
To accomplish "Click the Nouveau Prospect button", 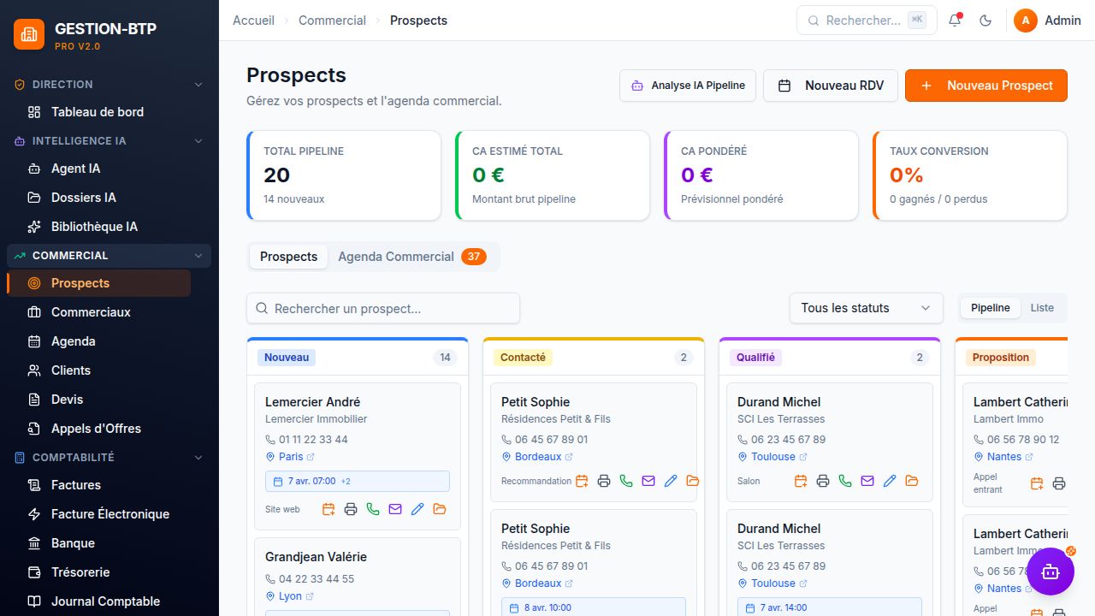I will click(986, 86).
